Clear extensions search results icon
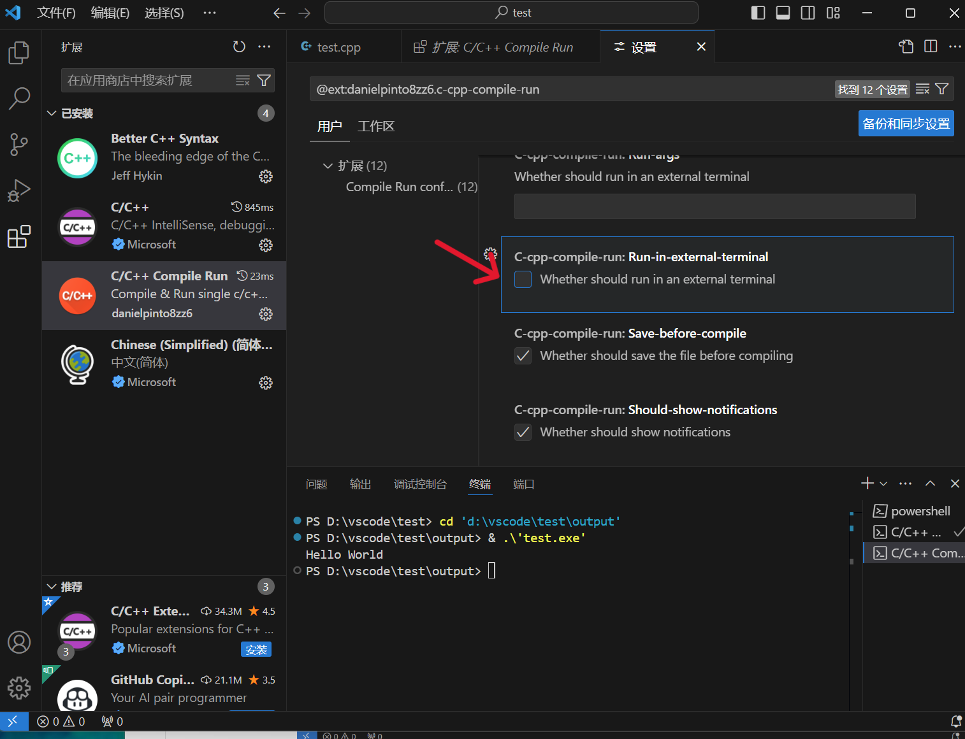 click(x=243, y=80)
